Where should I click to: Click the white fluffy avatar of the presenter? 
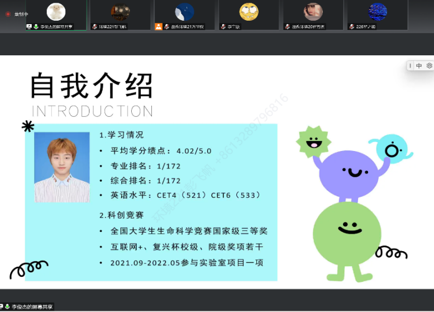coord(56,11)
